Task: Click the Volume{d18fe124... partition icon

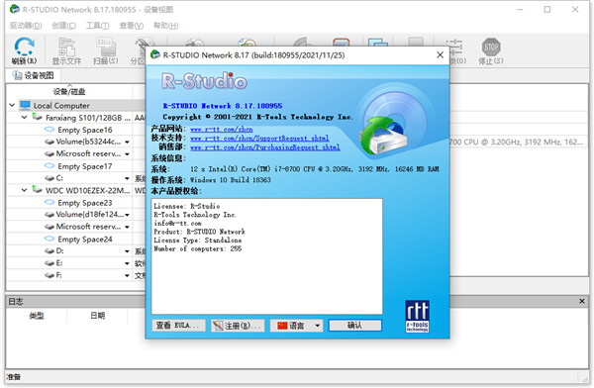Action: click(x=49, y=215)
